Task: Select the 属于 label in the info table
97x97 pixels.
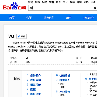Action: (79, 58)
